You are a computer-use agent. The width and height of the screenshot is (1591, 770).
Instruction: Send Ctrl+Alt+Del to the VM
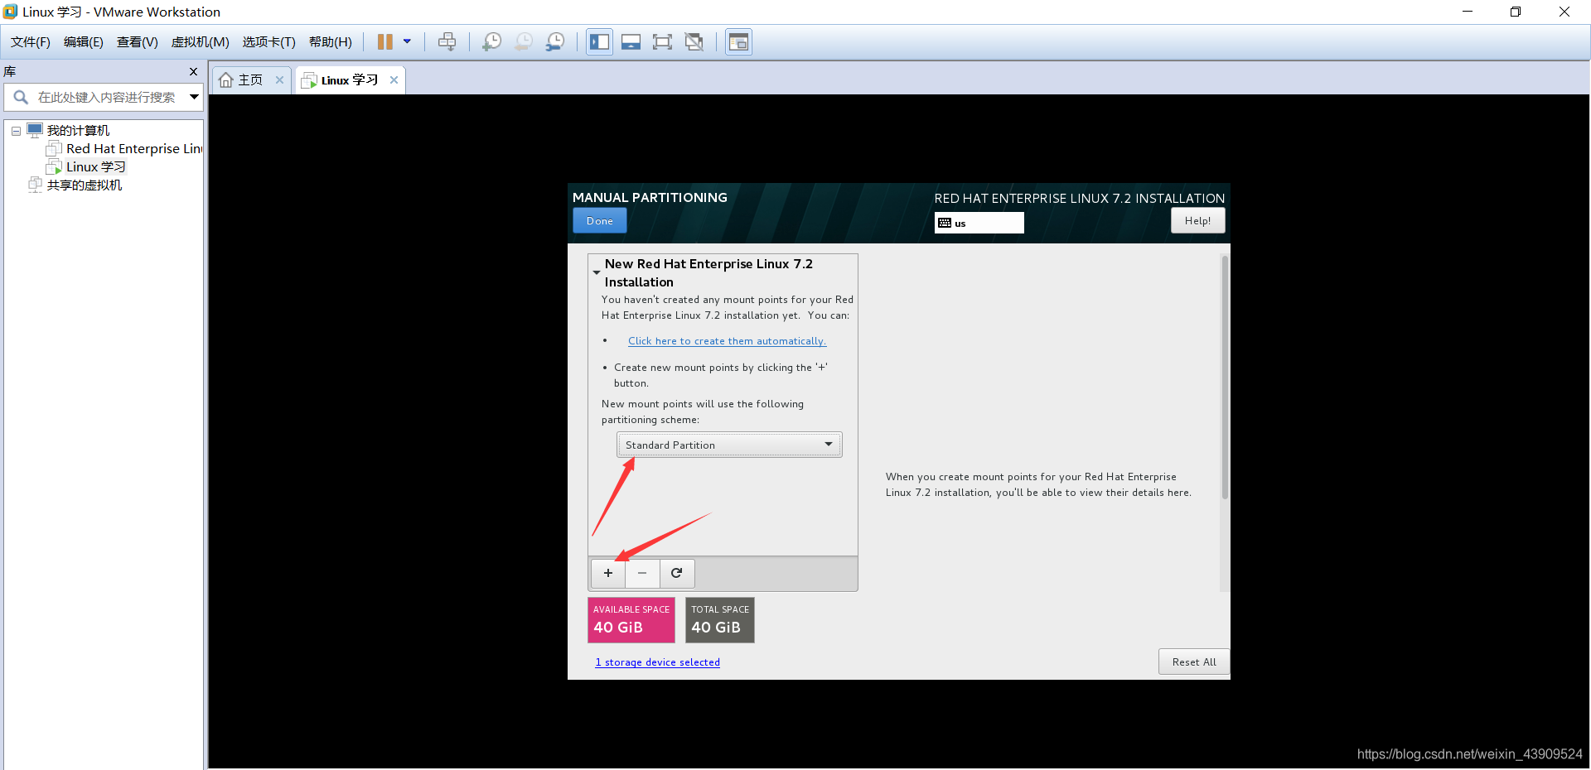(447, 41)
